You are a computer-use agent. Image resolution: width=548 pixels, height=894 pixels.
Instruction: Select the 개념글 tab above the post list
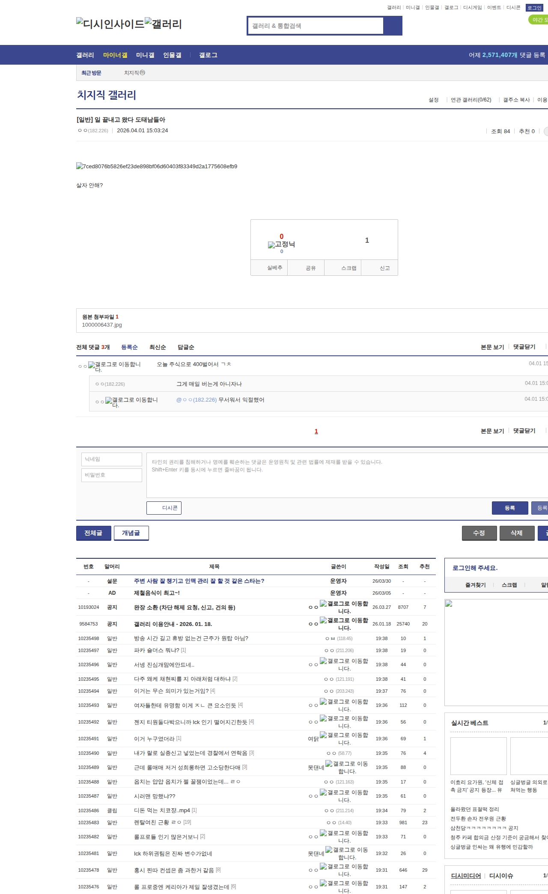[131, 533]
